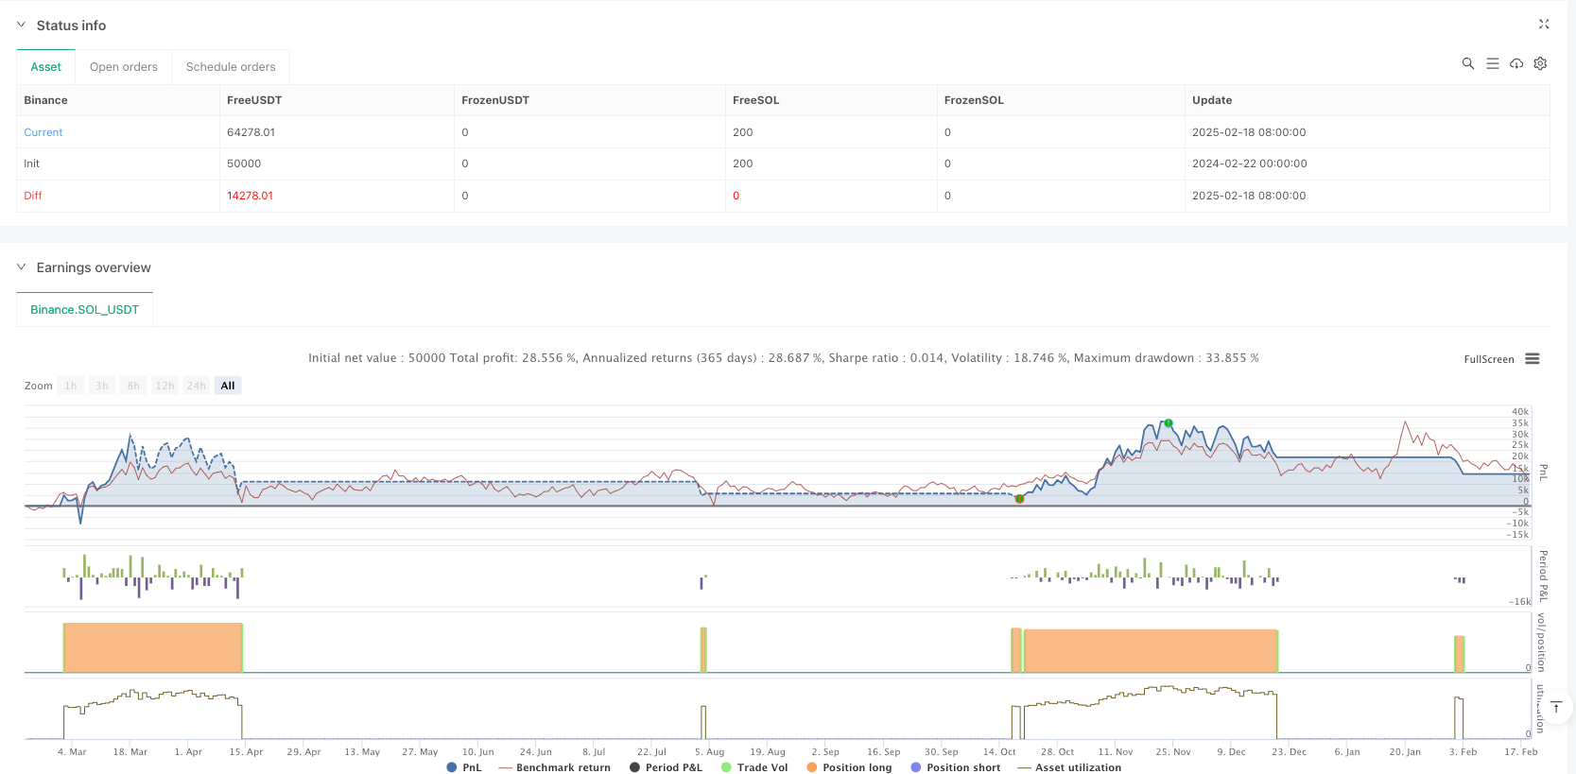The image size is (1576, 774).
Task: Open the chart hamburger menu icon
Action: click(x=1533, y=359)
